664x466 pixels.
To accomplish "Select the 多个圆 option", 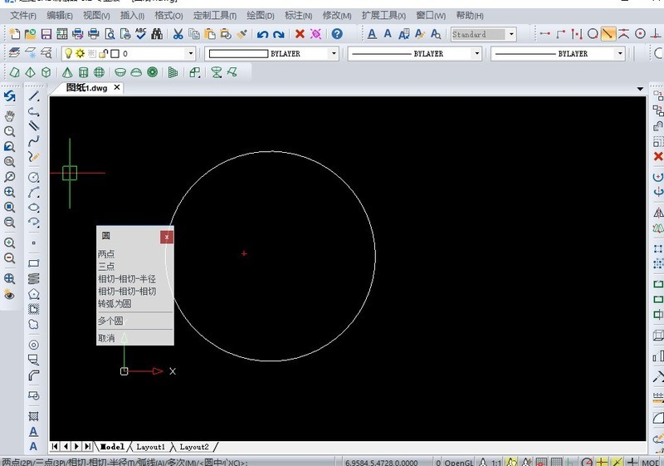I will (x=110, y=321).
